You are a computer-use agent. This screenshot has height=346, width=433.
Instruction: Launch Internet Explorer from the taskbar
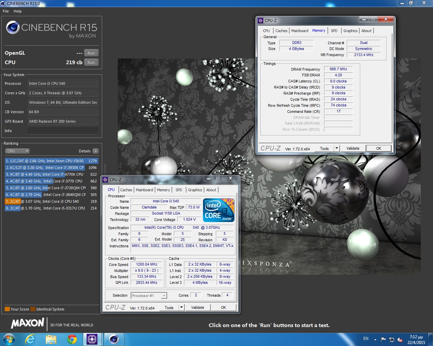click(30, 339)
